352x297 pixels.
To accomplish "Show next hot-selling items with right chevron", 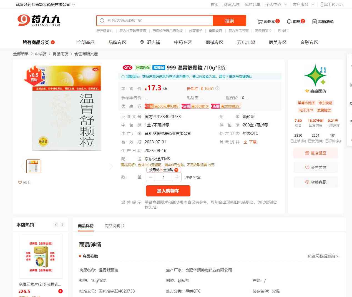I will [62, 225].
